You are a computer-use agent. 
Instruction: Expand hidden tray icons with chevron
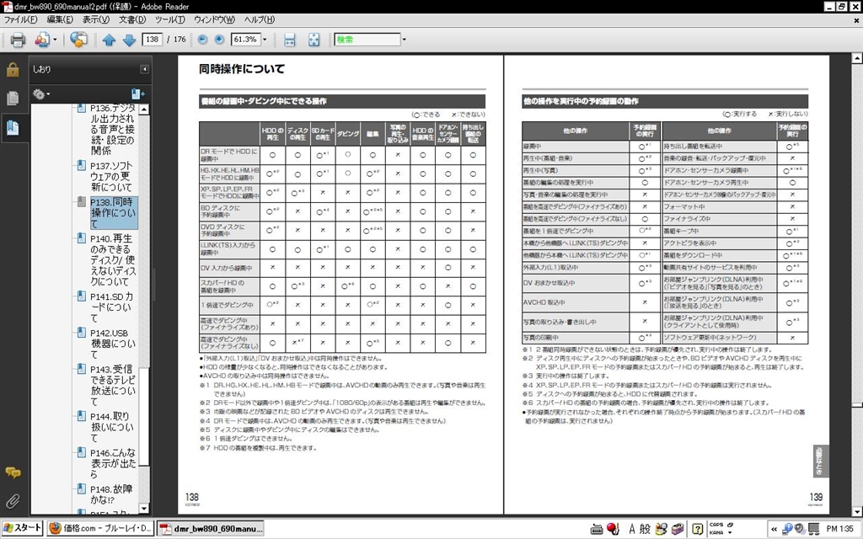pyautogui.click(x=774, y=529)
